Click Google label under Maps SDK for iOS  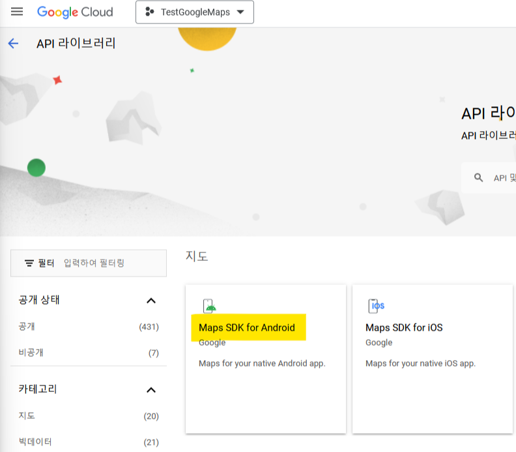coord(379,342)
